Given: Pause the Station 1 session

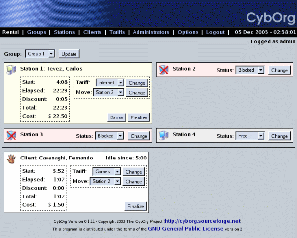Looking at the screenshot, I should pyautogui.click(x=116, y=118).
